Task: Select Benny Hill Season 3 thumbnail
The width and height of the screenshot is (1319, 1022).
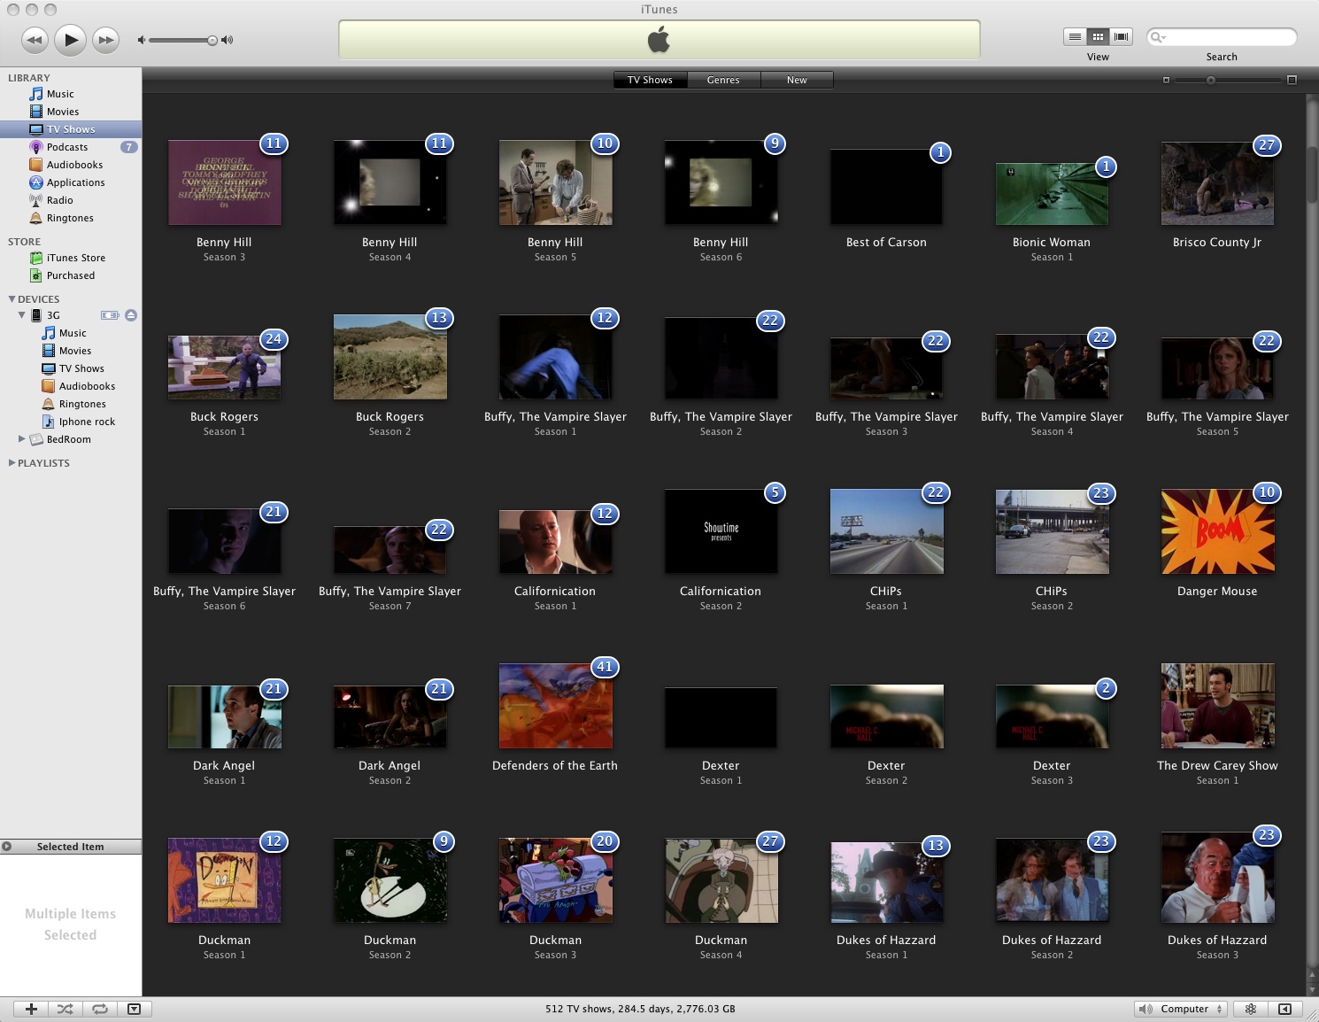Action: coord(225,182)
